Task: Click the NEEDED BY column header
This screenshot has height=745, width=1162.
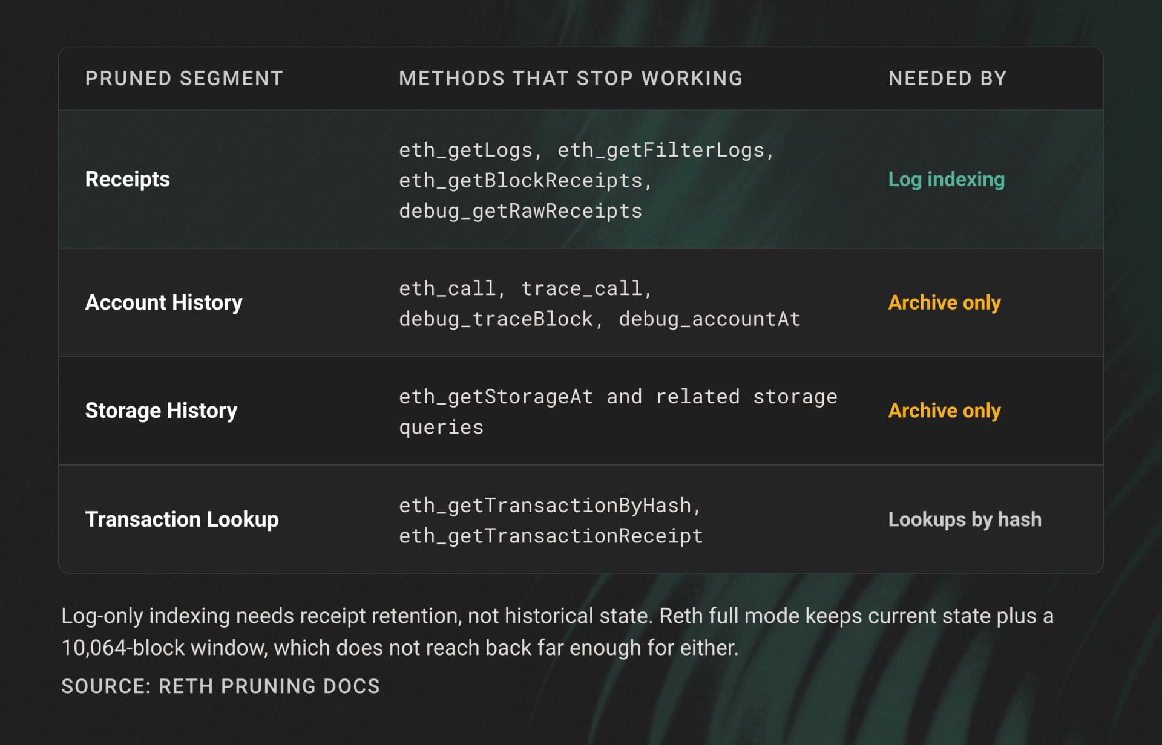Action: click(x=947, y=79)
